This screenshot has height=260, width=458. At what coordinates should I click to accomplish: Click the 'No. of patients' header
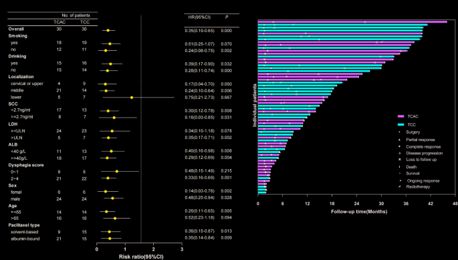[x=76, y=15]
